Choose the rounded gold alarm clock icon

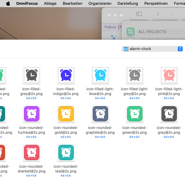pyautogui.click(x=66, y=114)
